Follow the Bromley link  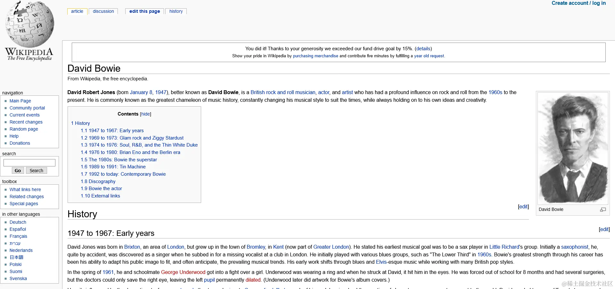tap(256, 247)
